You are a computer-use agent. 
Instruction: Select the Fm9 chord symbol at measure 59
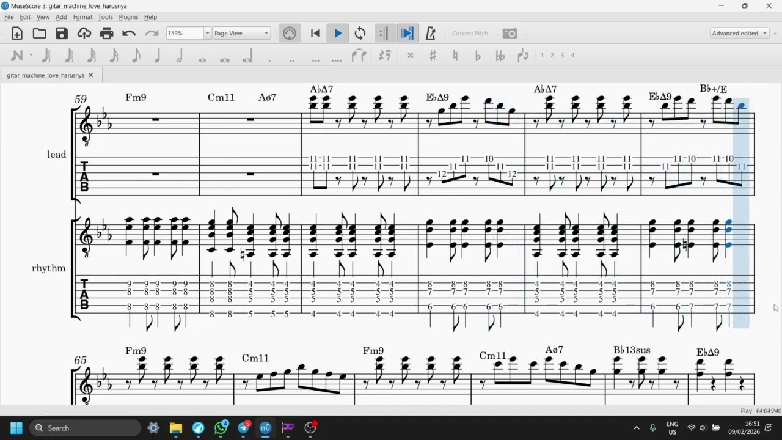(136, 97)
